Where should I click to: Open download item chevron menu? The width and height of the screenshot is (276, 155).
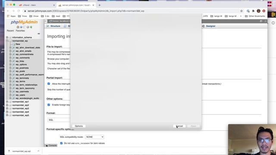click(x=38, y=151)
